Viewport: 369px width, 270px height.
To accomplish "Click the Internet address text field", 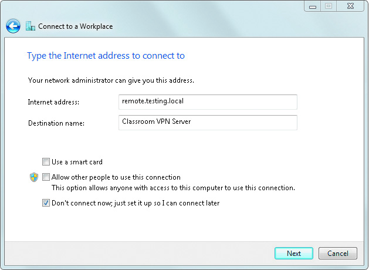I will pyautogui.click(x=208, y=102).
